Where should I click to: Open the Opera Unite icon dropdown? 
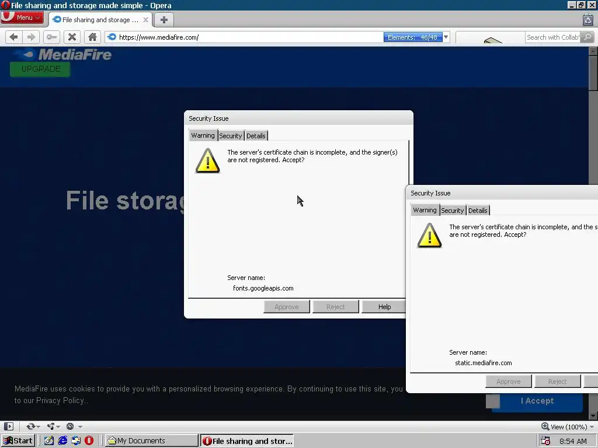(53, 426)
